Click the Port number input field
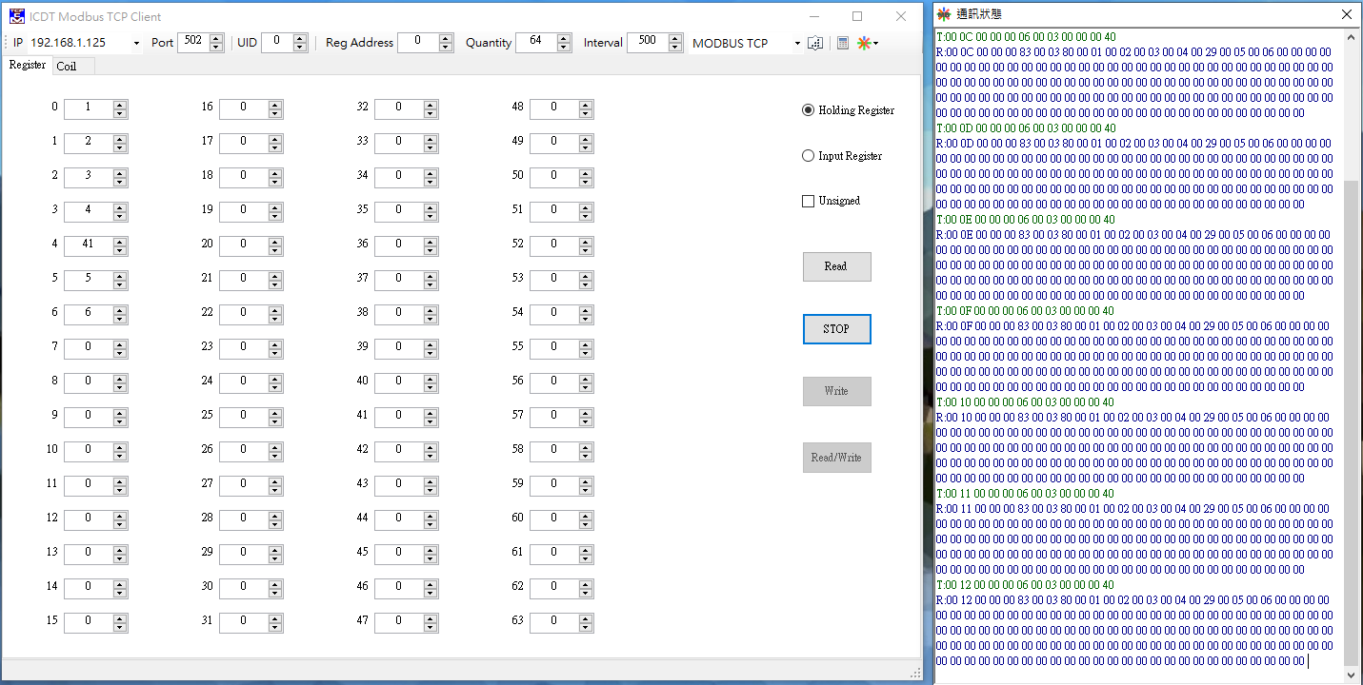This screenshot has width=1363, height=685. coord(193,42)
